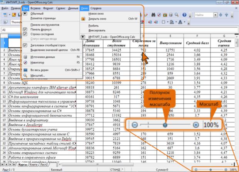Go to first sheet tab arrow
Image resolution: width=239 pixels, height=172 pixels.
click(2, 165)
